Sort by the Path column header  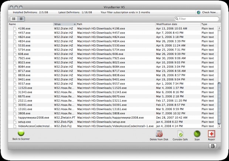pyautogui.click(x=116, y=24)
